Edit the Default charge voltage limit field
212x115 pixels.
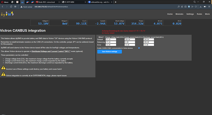click(x=111, y=40)
